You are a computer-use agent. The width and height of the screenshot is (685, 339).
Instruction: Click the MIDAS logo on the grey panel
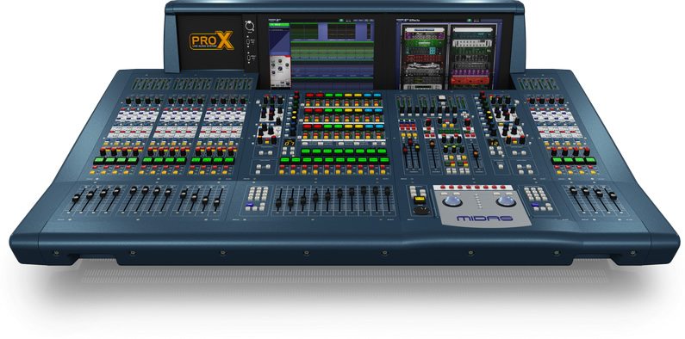click(485, 219)
